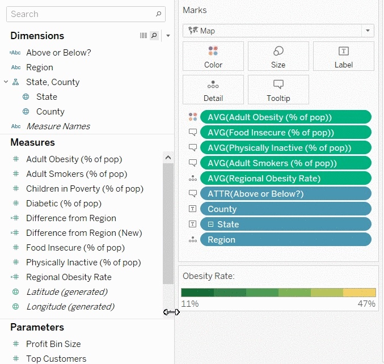The image size is (384, 364).
Task: Click tooltip icon beside AVG(Adult Smokers) pill
Action: (x=193, y=163)
